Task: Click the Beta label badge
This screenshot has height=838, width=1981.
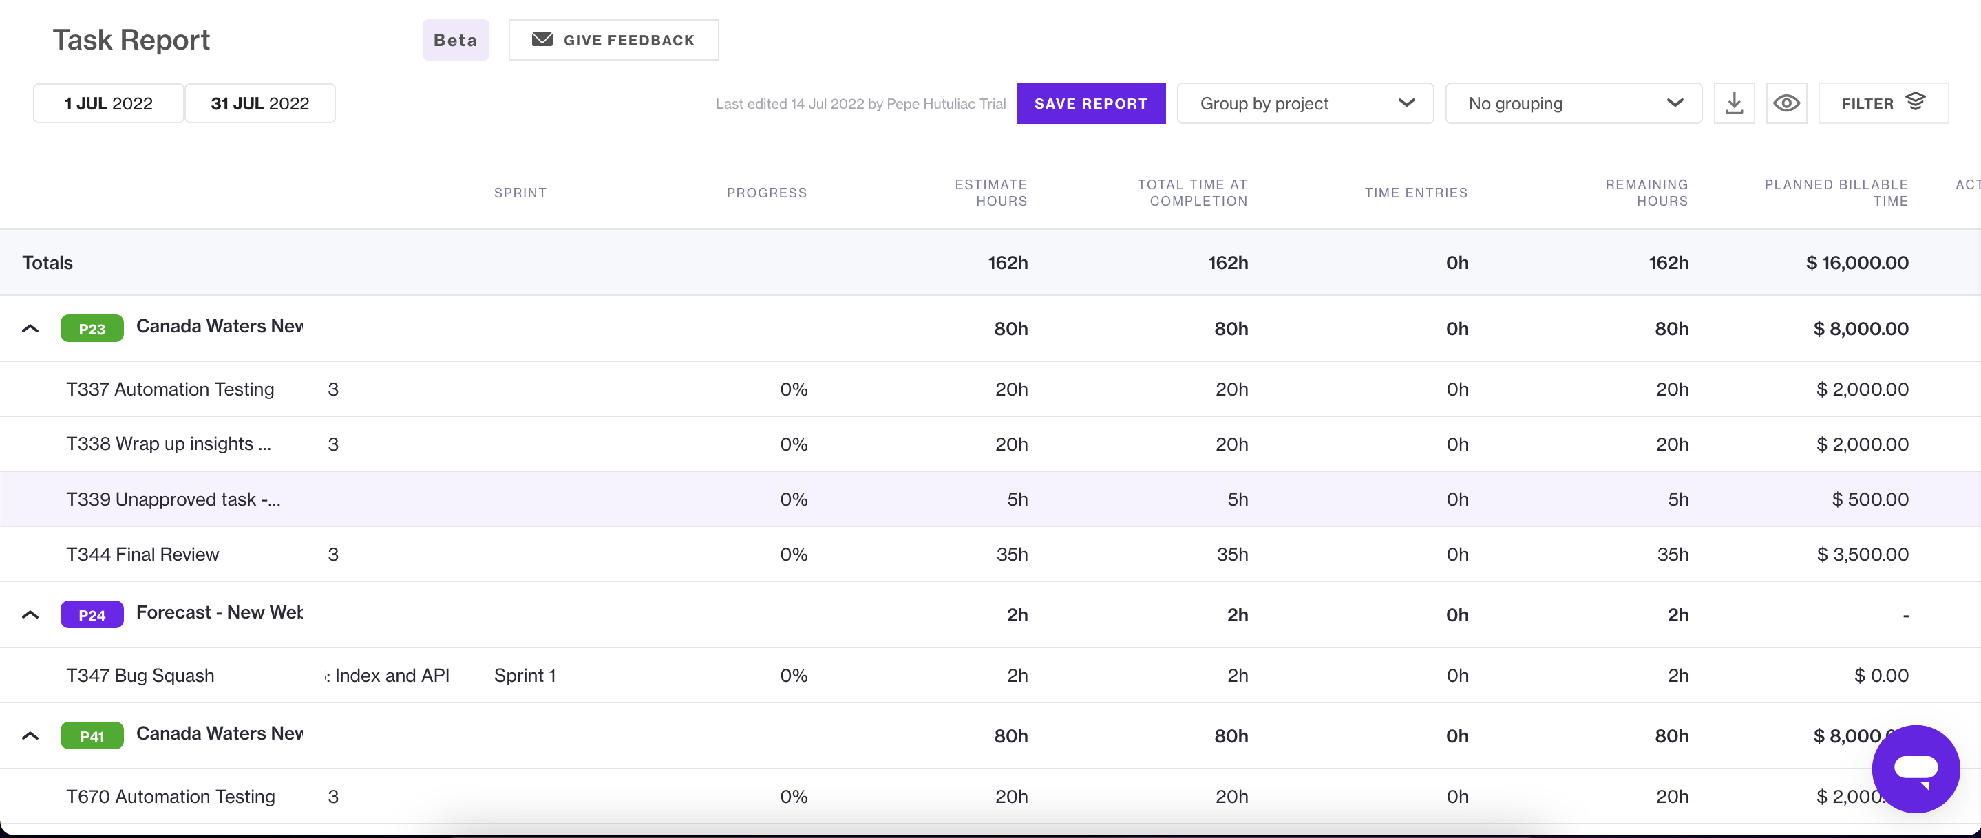Action: 455,40
